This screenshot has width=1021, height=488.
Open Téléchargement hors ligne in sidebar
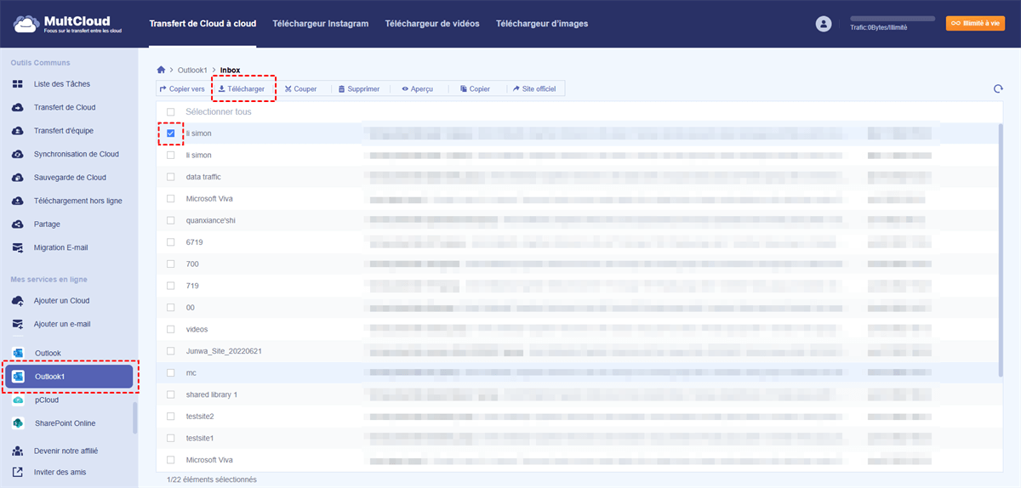[77, 201]
